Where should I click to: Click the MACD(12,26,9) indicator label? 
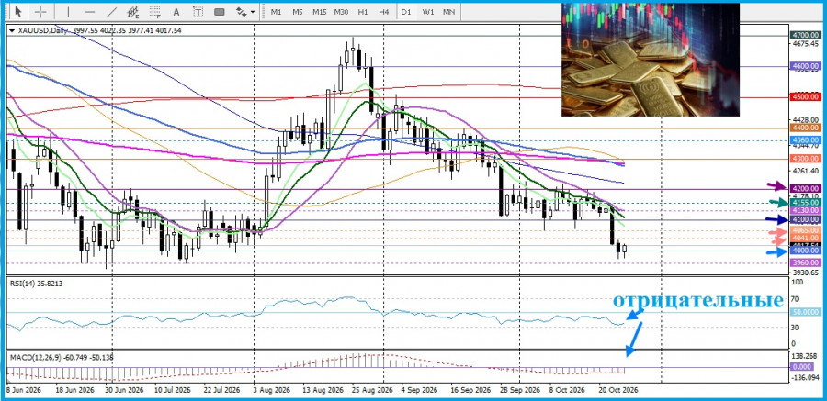[62, 358]
